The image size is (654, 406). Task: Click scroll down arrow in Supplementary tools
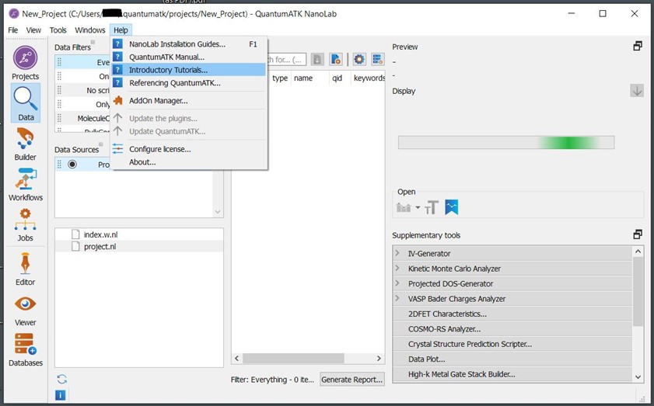pos(638,377)
